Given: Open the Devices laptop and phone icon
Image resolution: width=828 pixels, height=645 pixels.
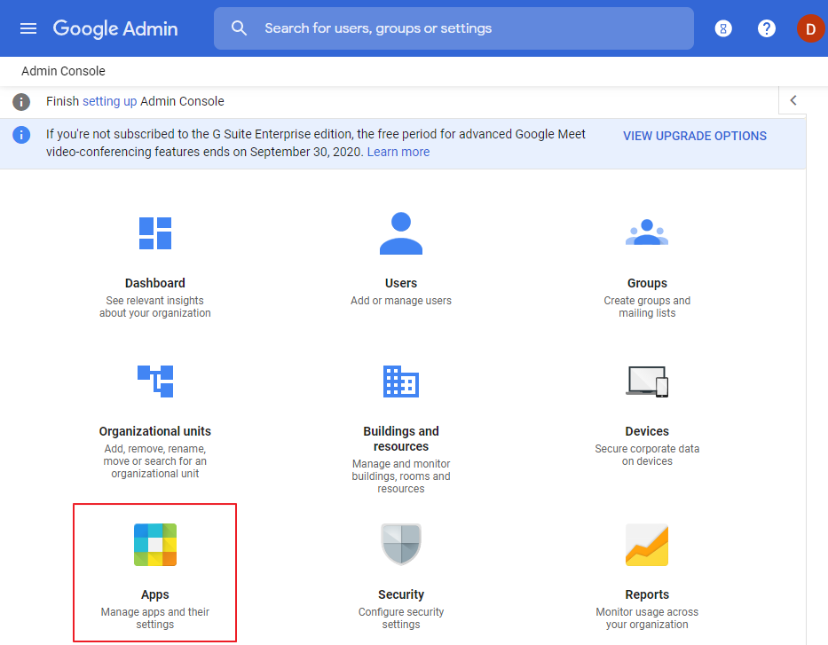Looking at the screenshot, I should tap(647, 381).
